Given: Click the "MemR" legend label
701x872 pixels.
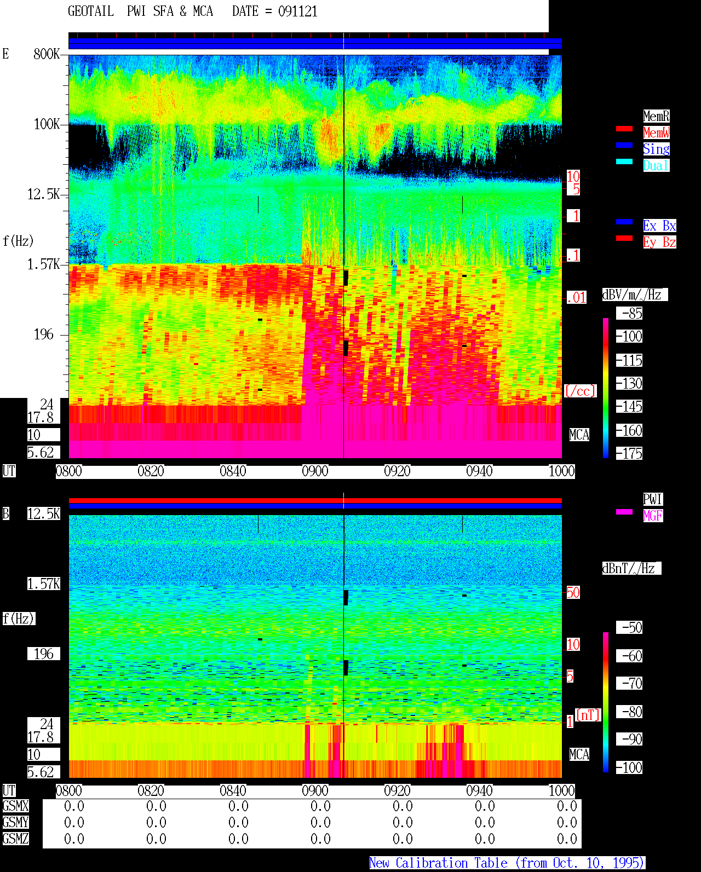Looking at the screenshot, I should click(656, 116).
